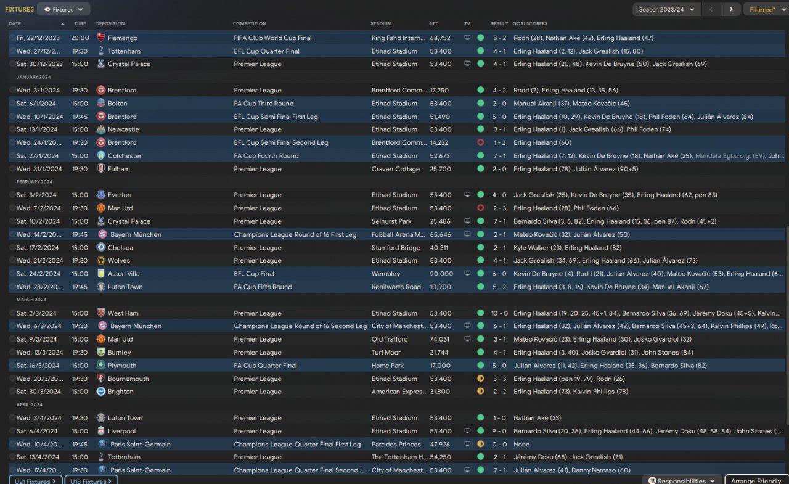Screen dimensions: 789x484
Task: Click the Burnley club badge
Action: coord(101,353)
